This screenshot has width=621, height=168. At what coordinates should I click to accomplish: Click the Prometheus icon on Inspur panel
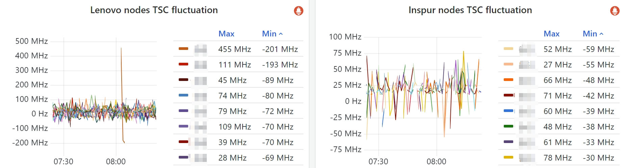click(x=615, y=11)
